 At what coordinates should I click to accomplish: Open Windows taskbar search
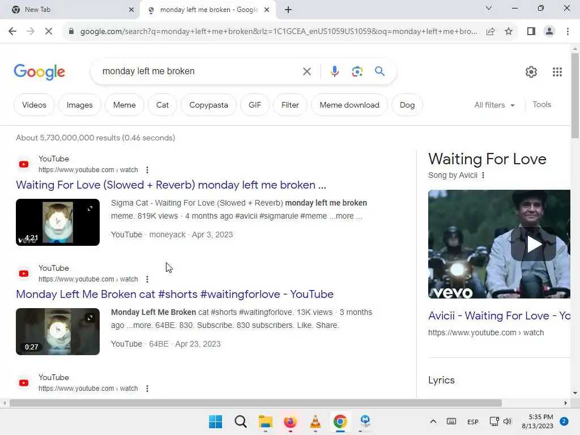240,421
